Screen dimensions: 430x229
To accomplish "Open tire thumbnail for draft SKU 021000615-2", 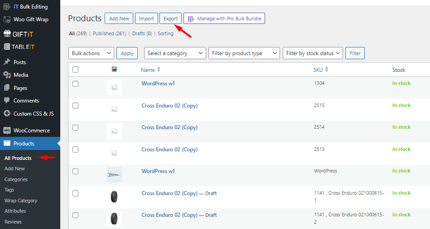I will click(114, 218).
